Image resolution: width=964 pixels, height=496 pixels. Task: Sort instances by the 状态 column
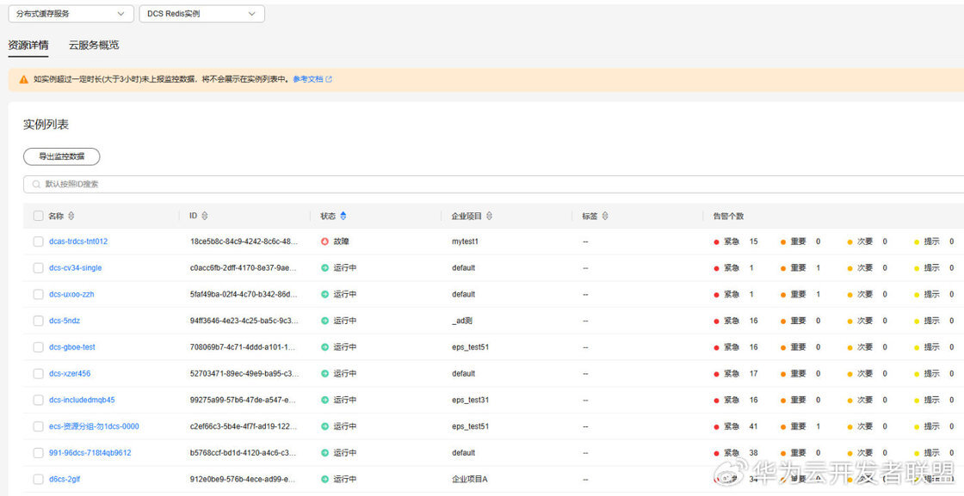tap(343, 216)
